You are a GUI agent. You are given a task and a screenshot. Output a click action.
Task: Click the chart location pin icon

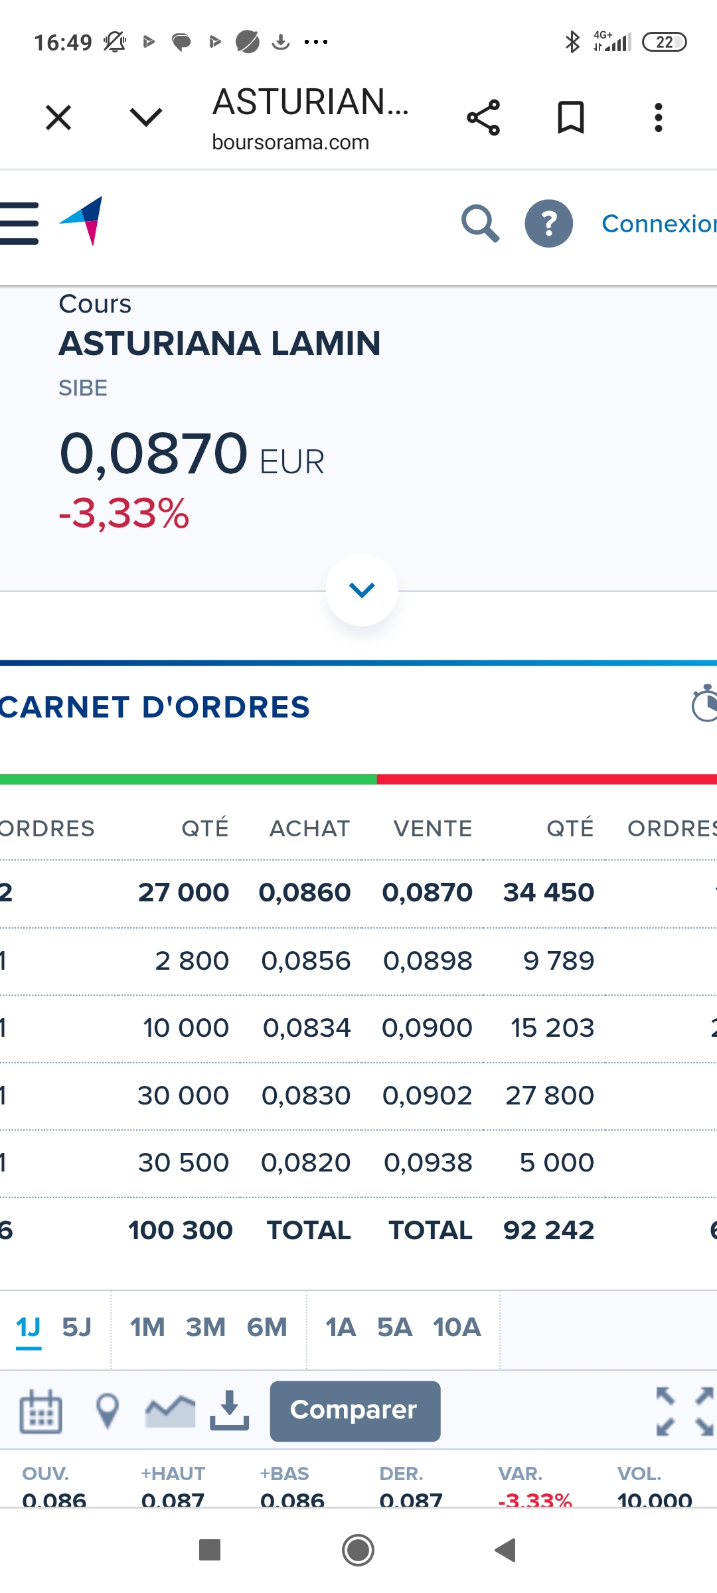(x=108, y=1411)
